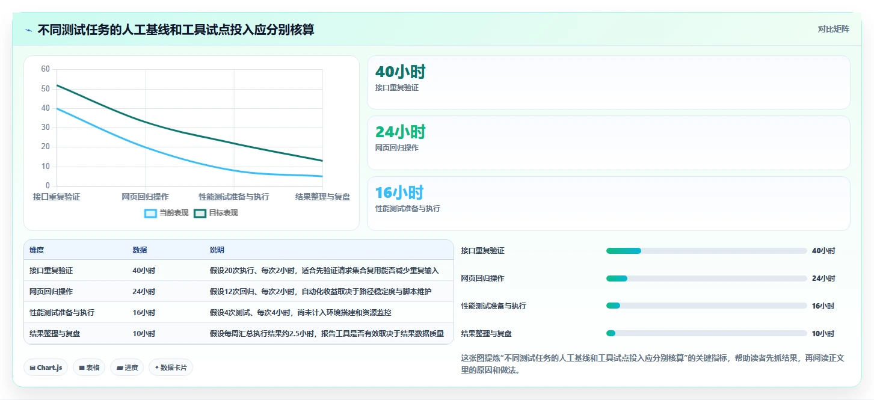874x400 pixels.
Task: Click the panel title 不同测试任务的人工基线
Action: pyautogui.click(x=176, y=30)
